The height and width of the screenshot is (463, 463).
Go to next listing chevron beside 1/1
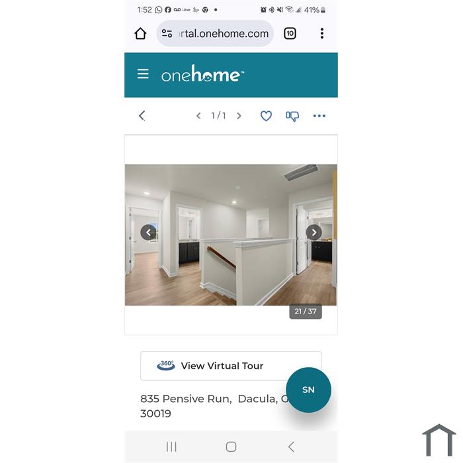[239, 116]
